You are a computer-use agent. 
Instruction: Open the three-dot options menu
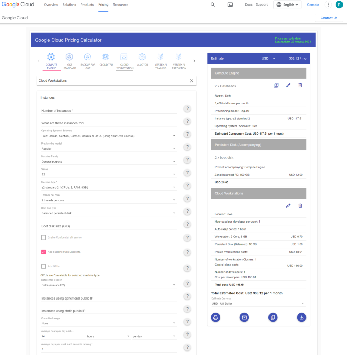tap(328, 5)
